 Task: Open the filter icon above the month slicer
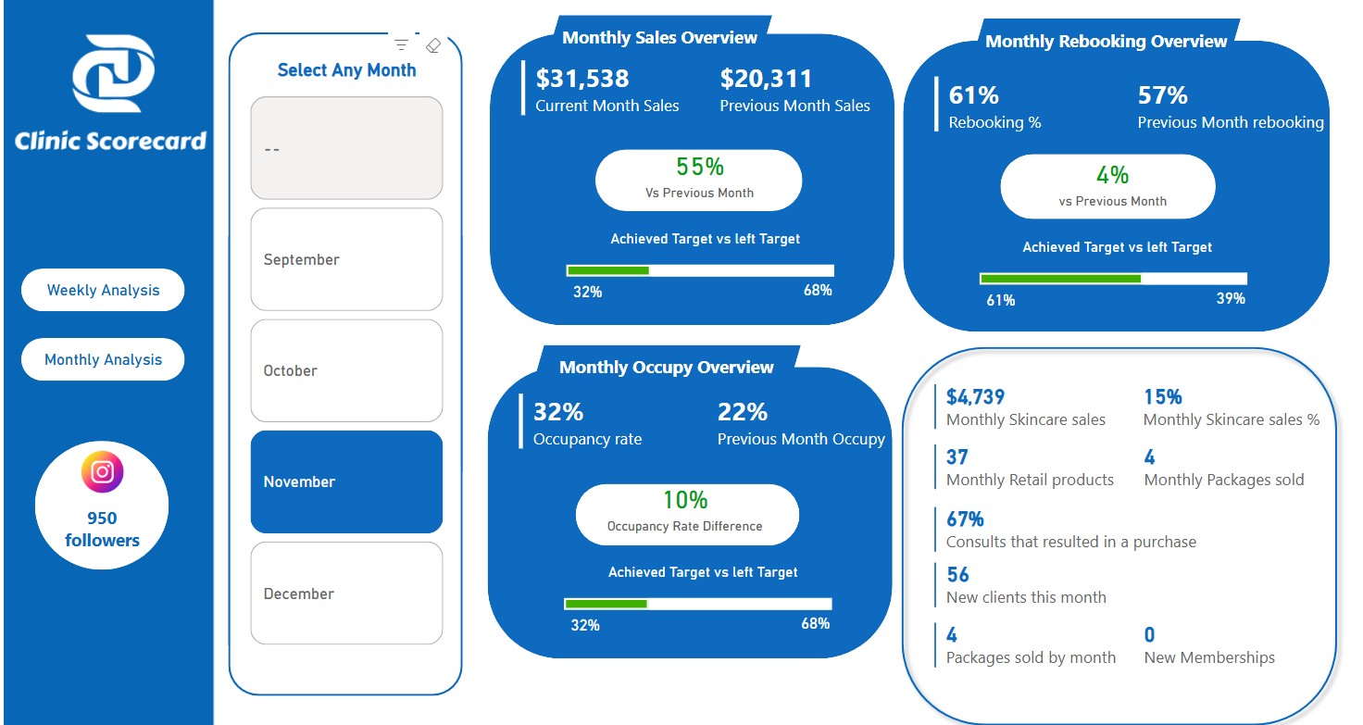pyautogui.click(x=401, y=43)
